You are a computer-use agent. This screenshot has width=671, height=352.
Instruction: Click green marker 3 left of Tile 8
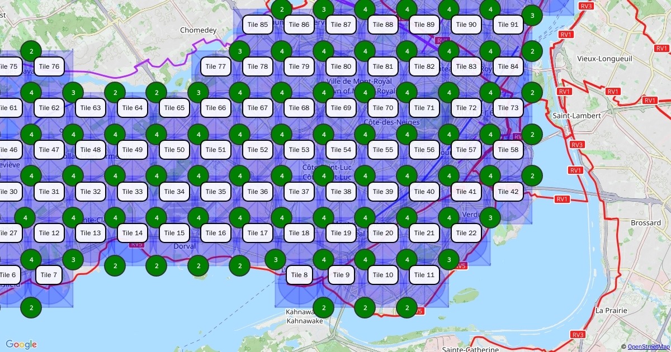(x=275, y=259)
